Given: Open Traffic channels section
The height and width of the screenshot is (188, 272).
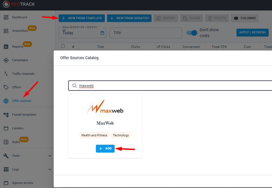Looking at the screenshot, I should click(23, 74).
